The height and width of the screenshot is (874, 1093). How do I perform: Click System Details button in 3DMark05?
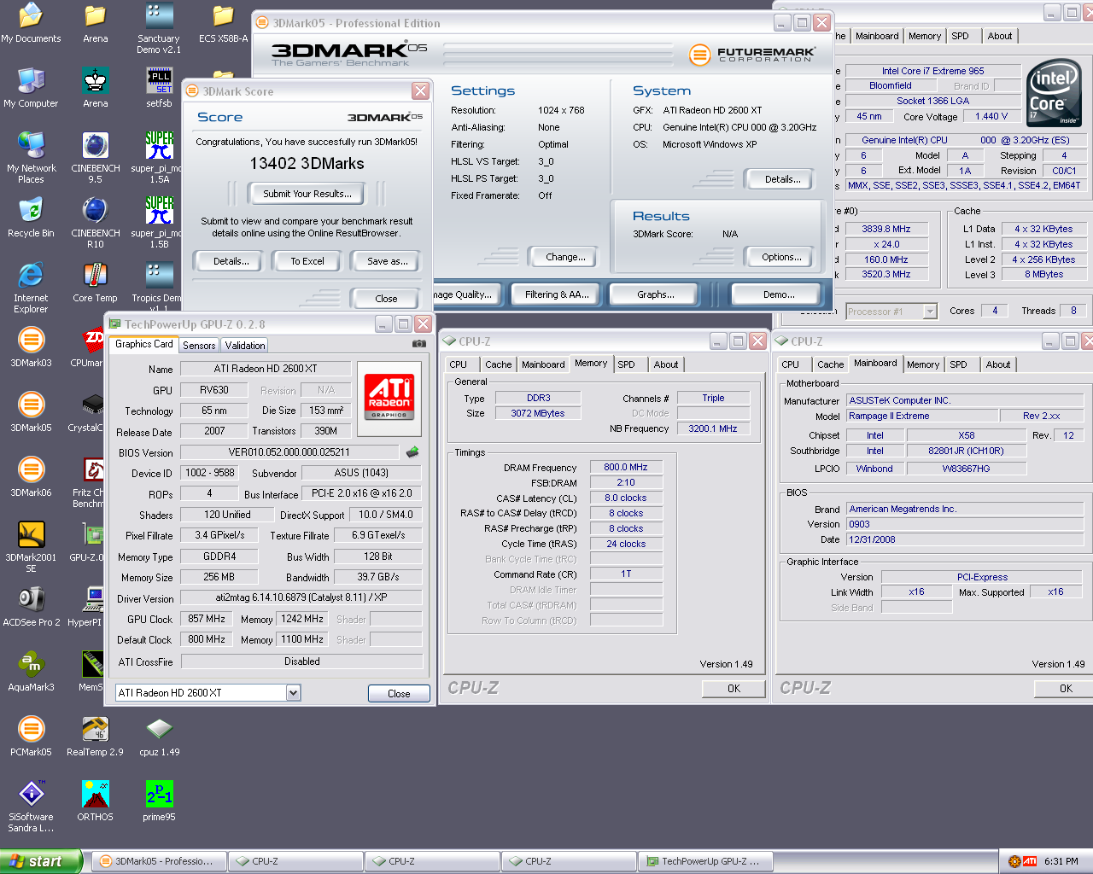click(x=782, y=179)
